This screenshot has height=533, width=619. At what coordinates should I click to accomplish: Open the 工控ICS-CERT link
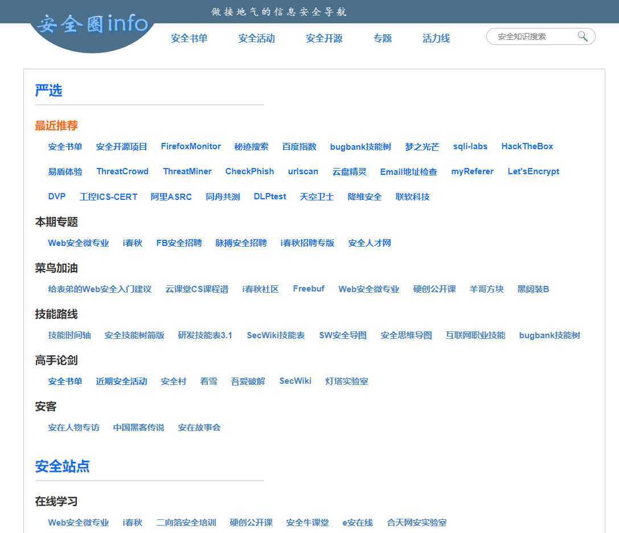(x=109, y=196)
